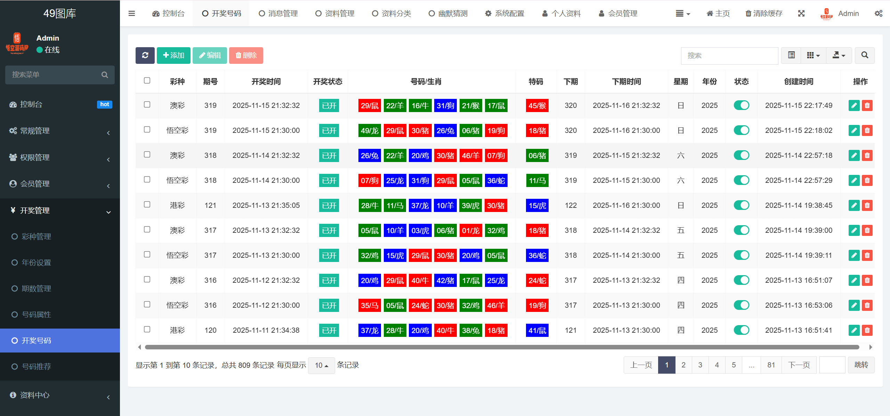Click the refresh table icon button
Screen dimensions: 890x416
pyautogui.click(x=145, y=56)
